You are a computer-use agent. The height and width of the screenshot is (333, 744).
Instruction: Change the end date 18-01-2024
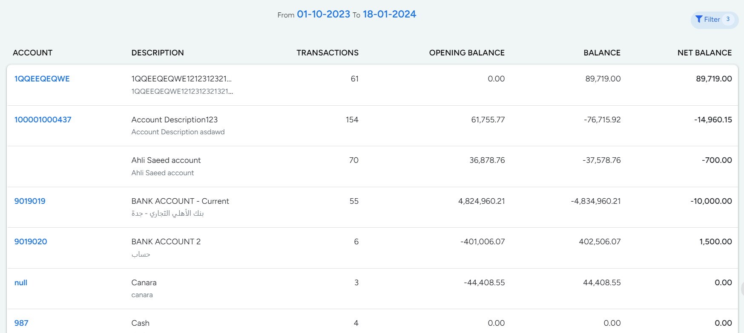click(x=389, y=14)
